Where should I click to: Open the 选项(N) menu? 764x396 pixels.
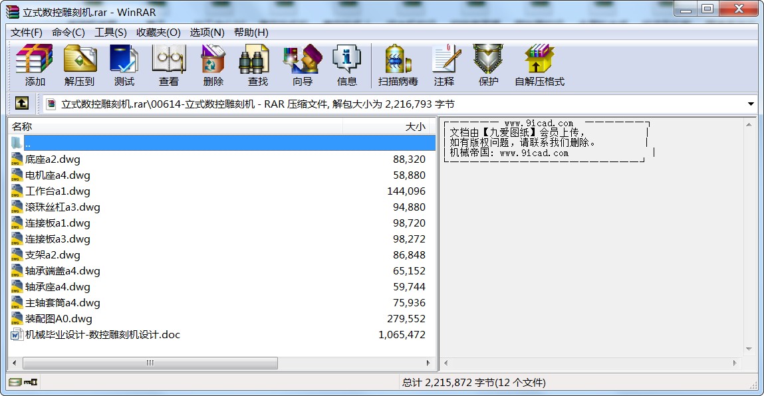(207, 32)
